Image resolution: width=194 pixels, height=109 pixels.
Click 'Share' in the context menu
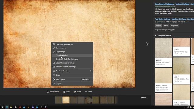72,75
